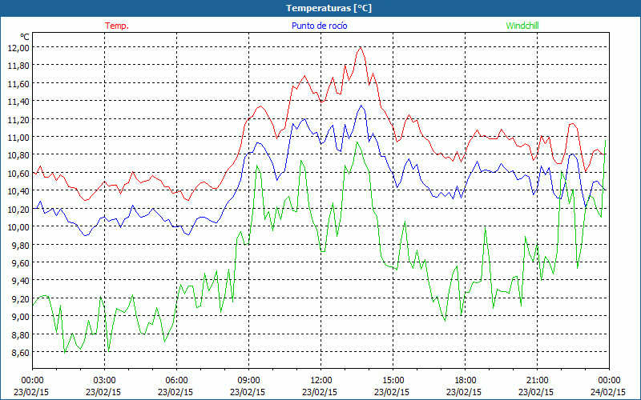Screen dimensions: 641x400
Task: Click the 03:00 time axis label
Action: (105, 381)
